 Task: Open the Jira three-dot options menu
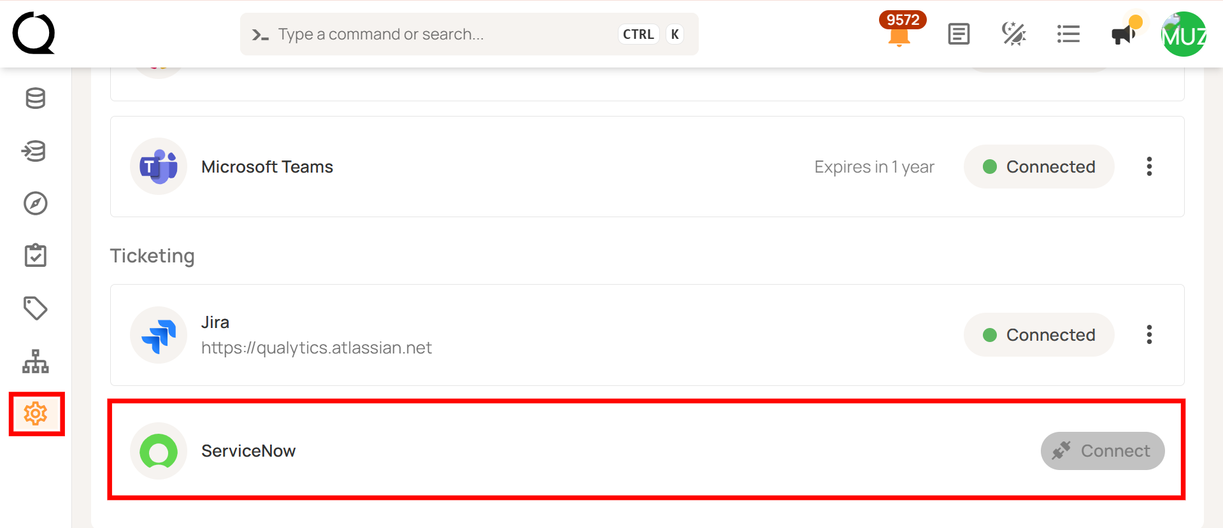point(1149,334)
